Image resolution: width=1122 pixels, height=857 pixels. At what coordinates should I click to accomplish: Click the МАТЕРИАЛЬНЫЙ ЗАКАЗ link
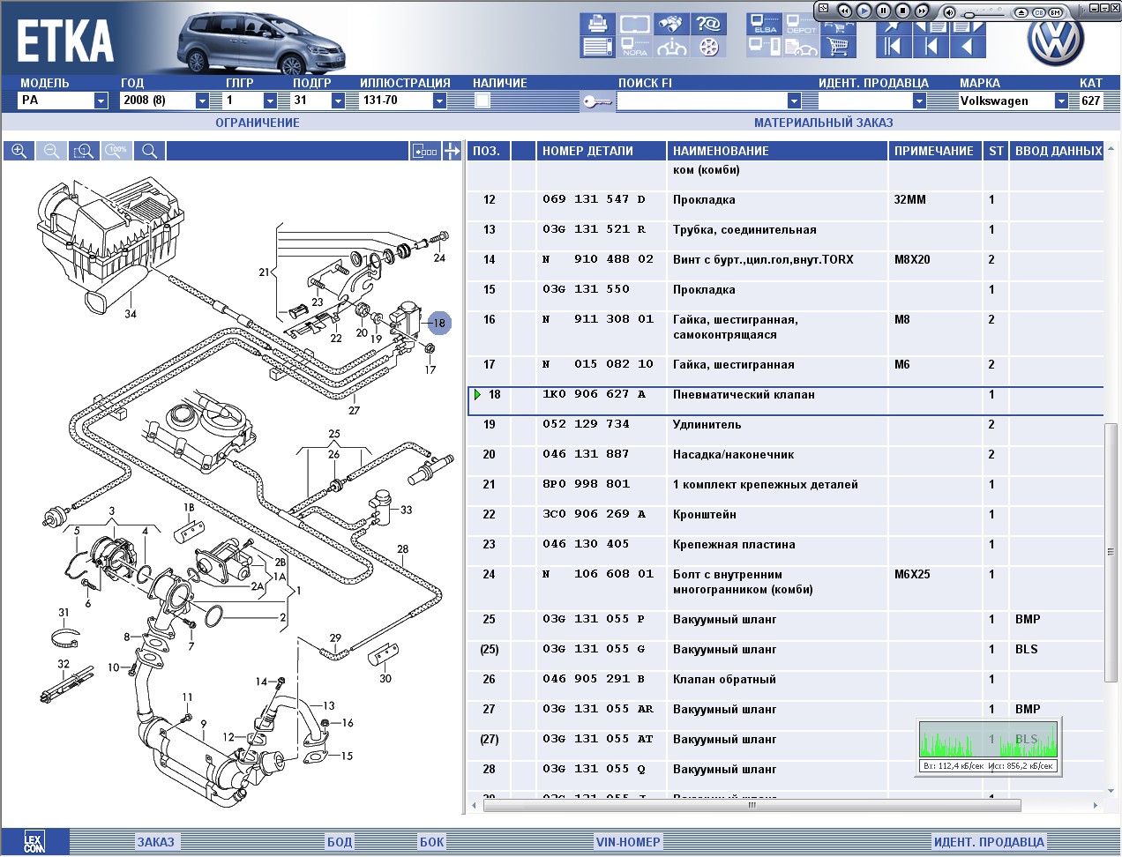pos(823,123)
